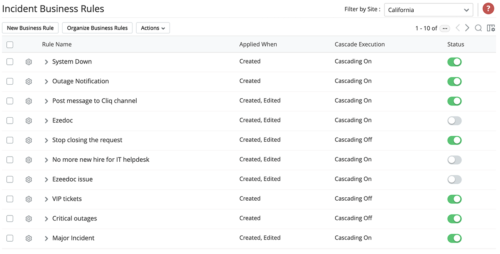Show total count via the ellipsis button
The image size is (500, 254).
[445, 28]
